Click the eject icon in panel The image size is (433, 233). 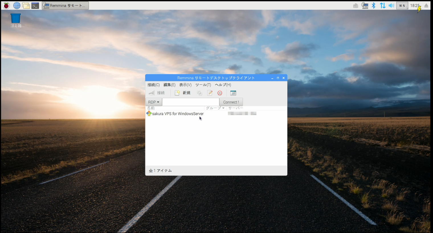426,5
